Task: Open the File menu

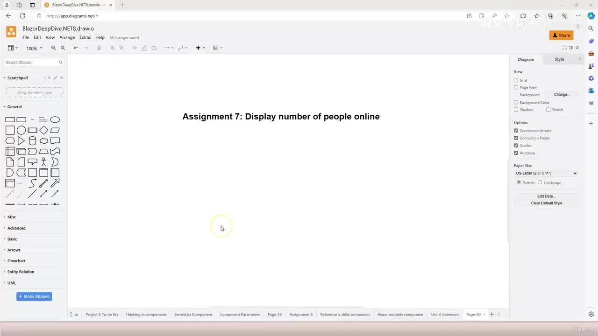Action: click(26, 37)
